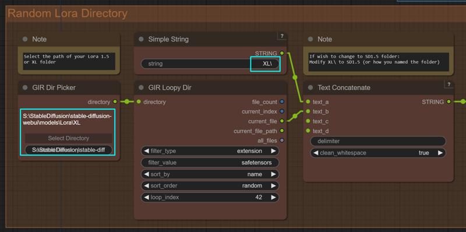Edit the filter_value safetensors field

click(x=210, y=163)
